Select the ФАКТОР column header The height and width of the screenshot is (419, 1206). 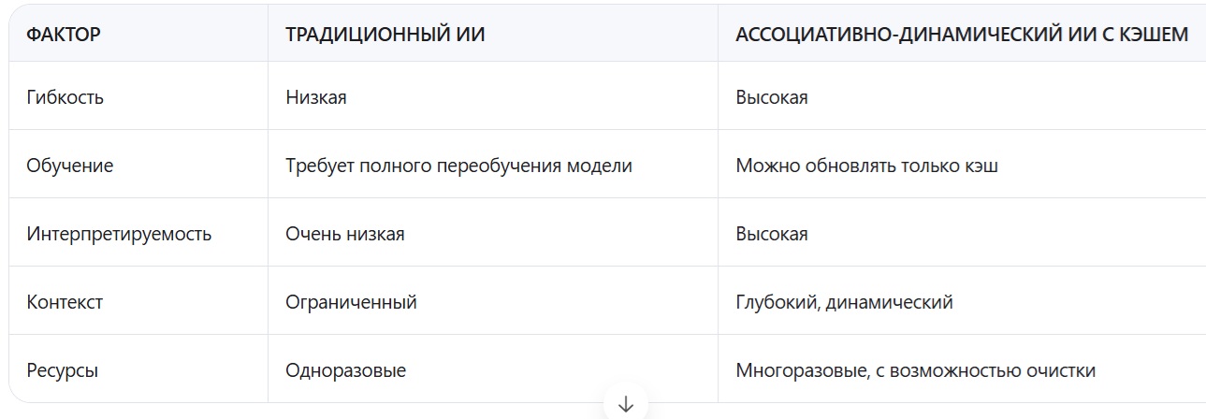coord(64,35)
